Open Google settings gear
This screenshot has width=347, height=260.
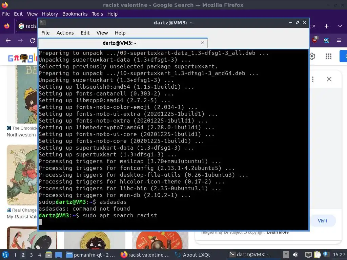coord(312,56)
